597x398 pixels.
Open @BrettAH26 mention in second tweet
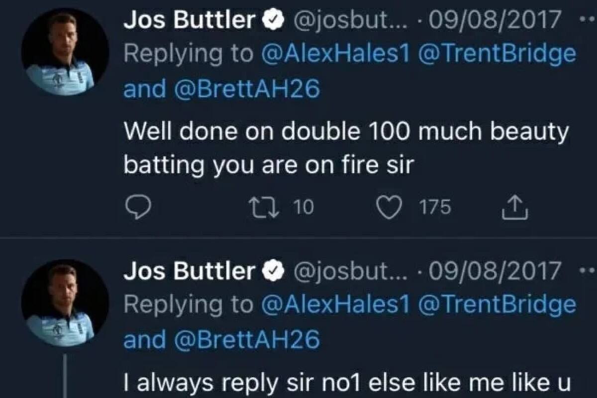coord(247,341)
